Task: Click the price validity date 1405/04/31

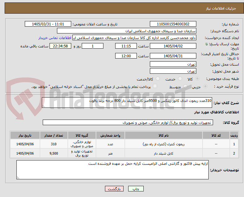Action: coord(173,56)
